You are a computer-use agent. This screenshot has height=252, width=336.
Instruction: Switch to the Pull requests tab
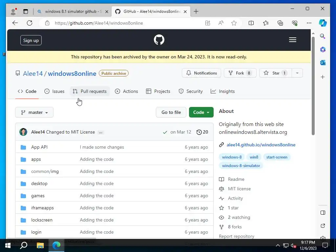(90, 91)
